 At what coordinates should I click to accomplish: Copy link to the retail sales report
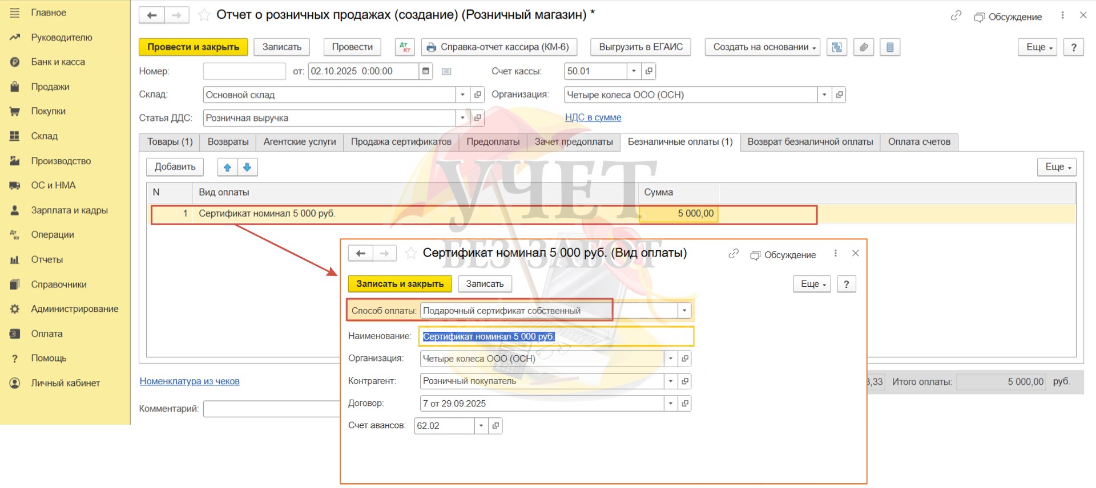coord(956,16)
